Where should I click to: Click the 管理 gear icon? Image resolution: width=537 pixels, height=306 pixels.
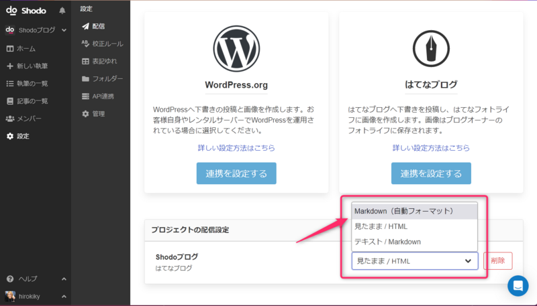85,114
